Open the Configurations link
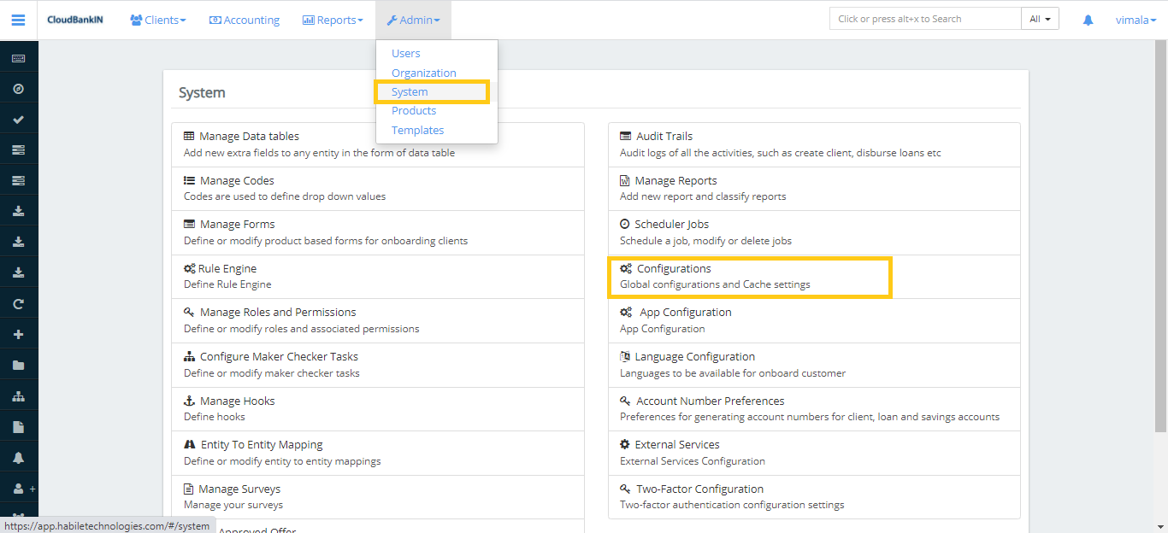The height and width of the screenshot is (533, 1168). coord(674,268)
